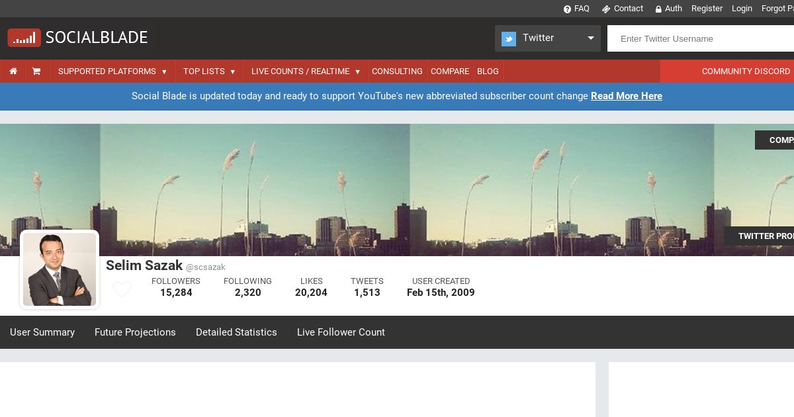The image size is (794, 417).
Task: Open the Blog menu item
Action: coord(488,71)
